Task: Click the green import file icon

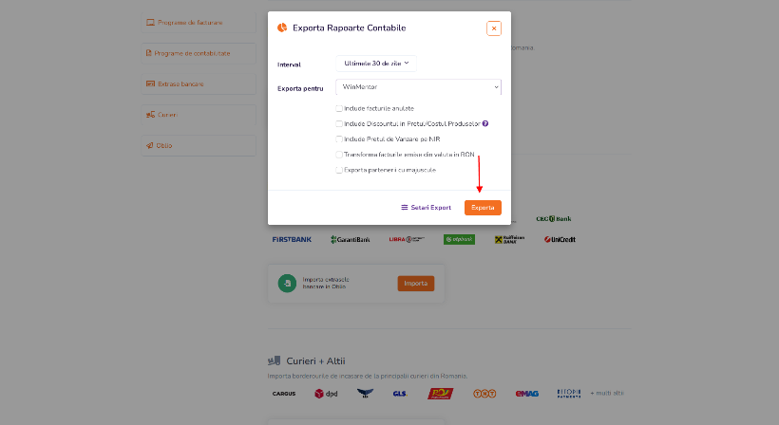Action: [x=287, y=283]
